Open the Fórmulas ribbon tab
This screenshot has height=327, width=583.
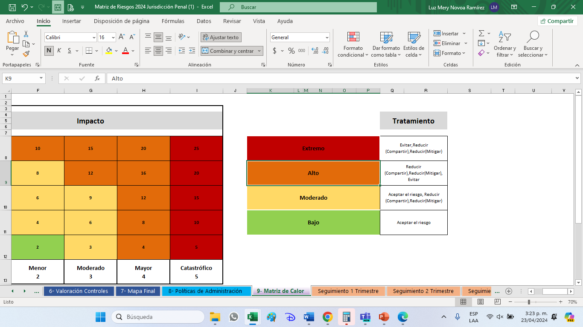[173, 21]
